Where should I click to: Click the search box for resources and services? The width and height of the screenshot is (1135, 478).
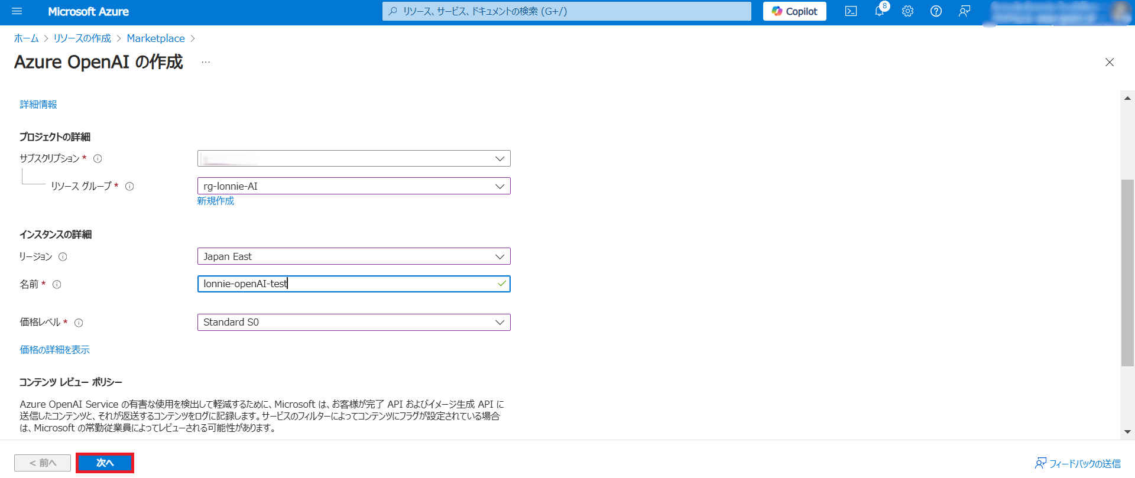point(566,11)
